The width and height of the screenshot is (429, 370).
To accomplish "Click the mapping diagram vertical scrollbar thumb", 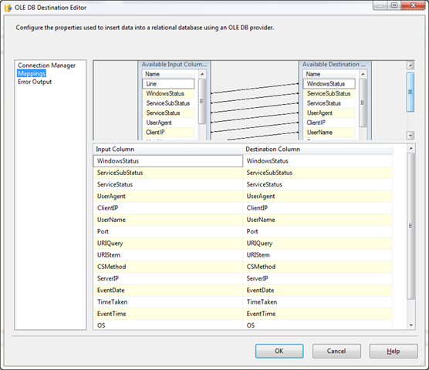I will 410,92.
